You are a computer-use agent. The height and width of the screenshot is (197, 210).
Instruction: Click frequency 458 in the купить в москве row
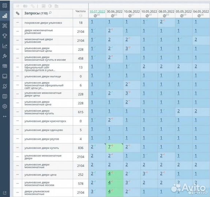click(x=80, y=58)
